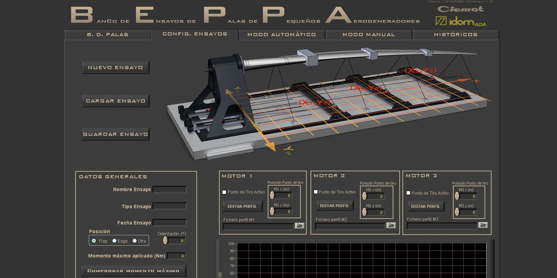Click the Idom ADA logo
The width and height of the screenshot is (557, 278).
pos(461,22)
